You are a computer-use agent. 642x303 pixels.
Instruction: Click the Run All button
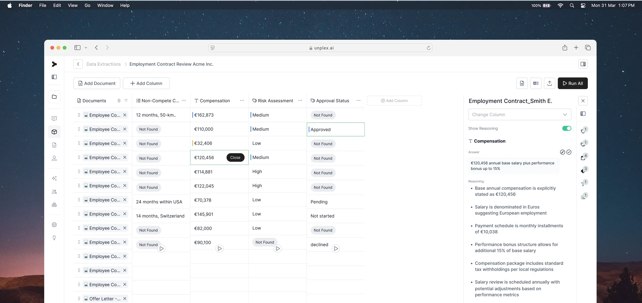tap(573, 83)
